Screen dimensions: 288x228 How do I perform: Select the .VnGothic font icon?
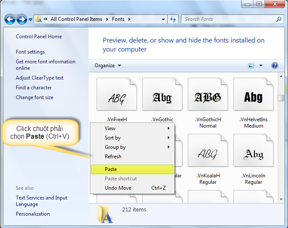click(162, 97)
